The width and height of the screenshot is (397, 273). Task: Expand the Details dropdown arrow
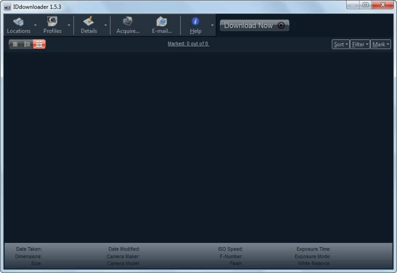tap(106, 25)
